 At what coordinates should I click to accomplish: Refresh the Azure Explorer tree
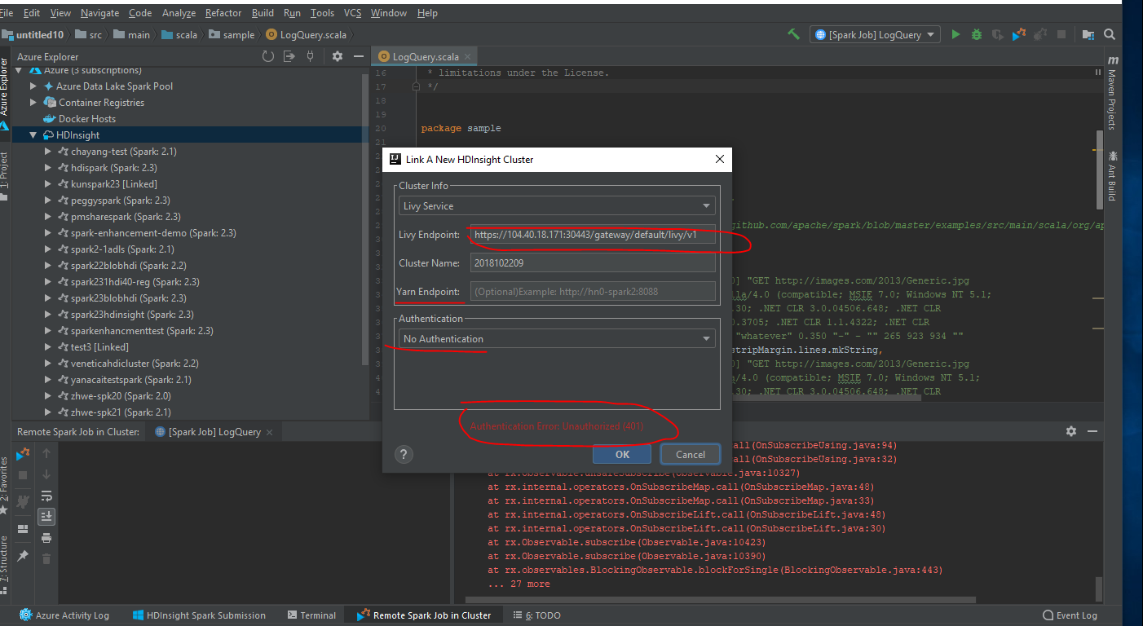pyautogui.click(x=268, y=56)
